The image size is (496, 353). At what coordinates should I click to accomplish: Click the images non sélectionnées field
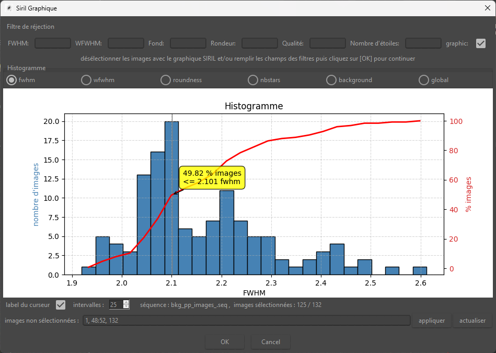click(246, 321)
